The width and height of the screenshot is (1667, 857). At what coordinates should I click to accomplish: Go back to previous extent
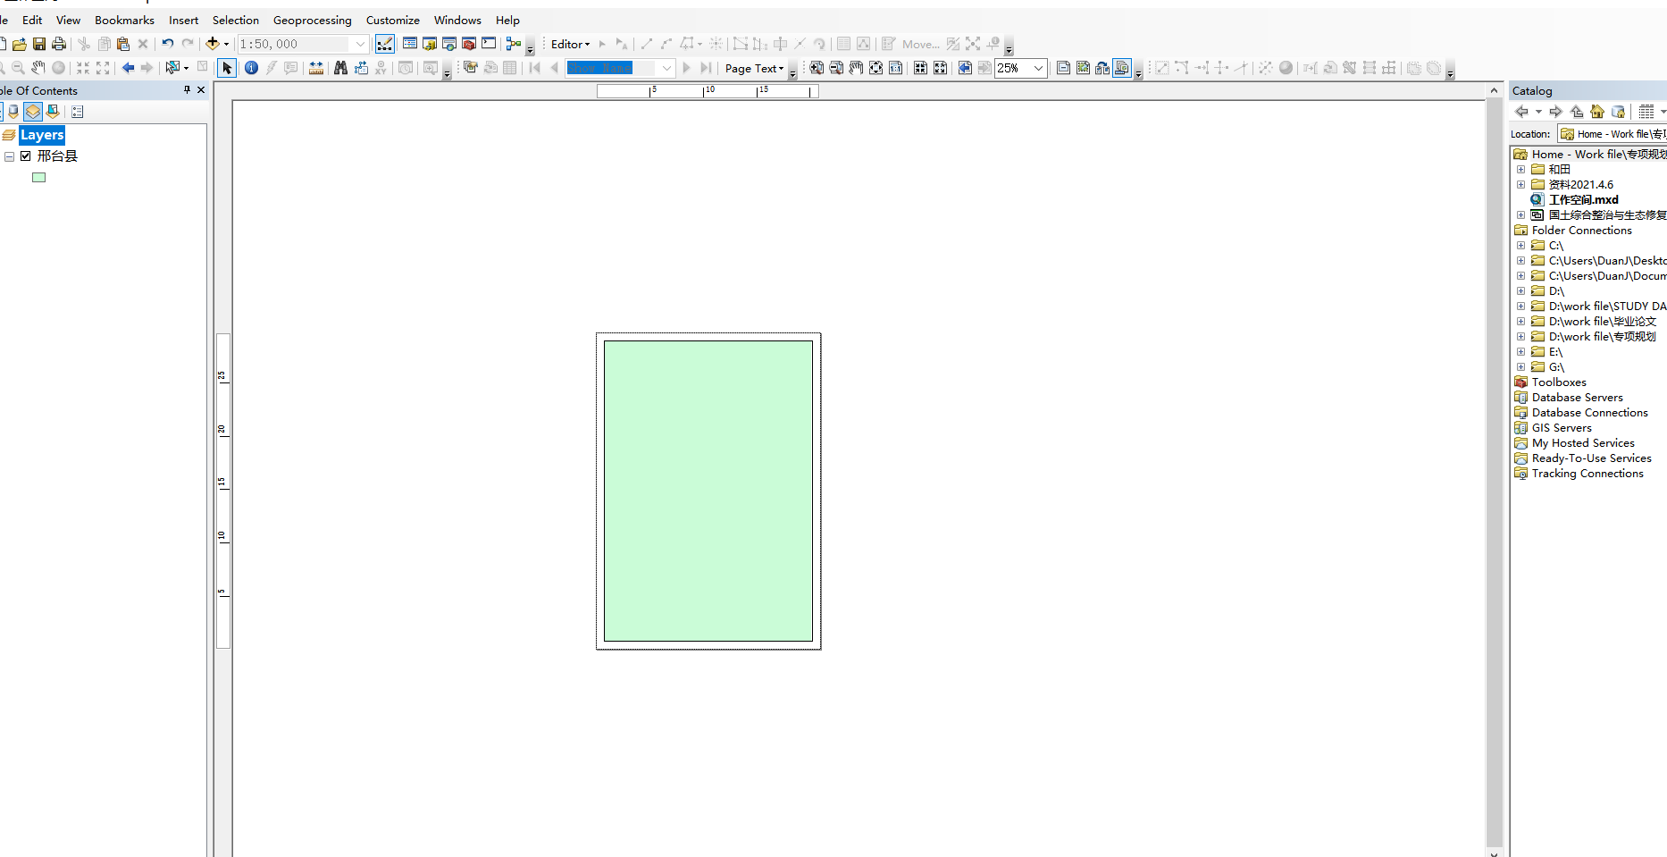[128, 68]
